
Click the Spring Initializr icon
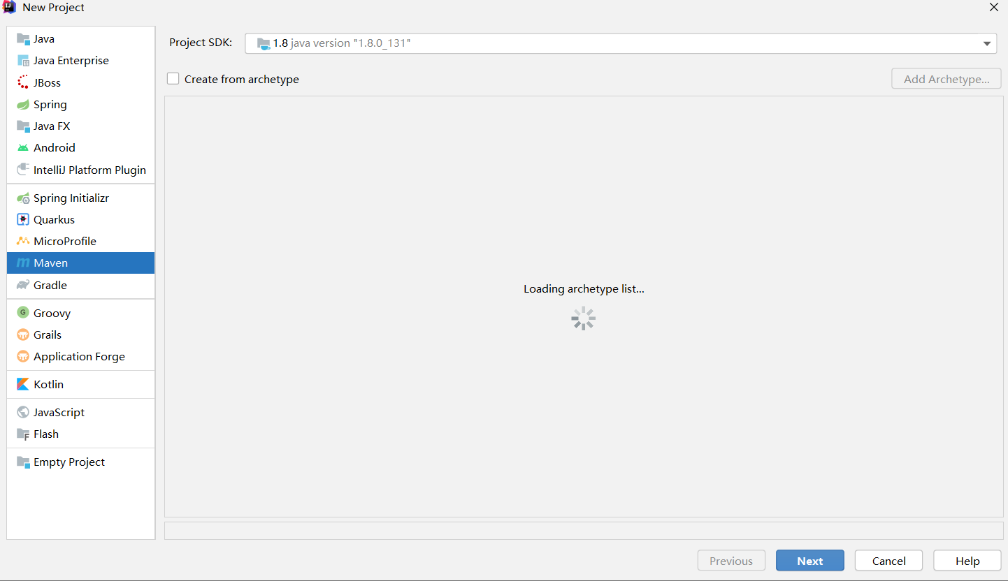coord(23,198)
